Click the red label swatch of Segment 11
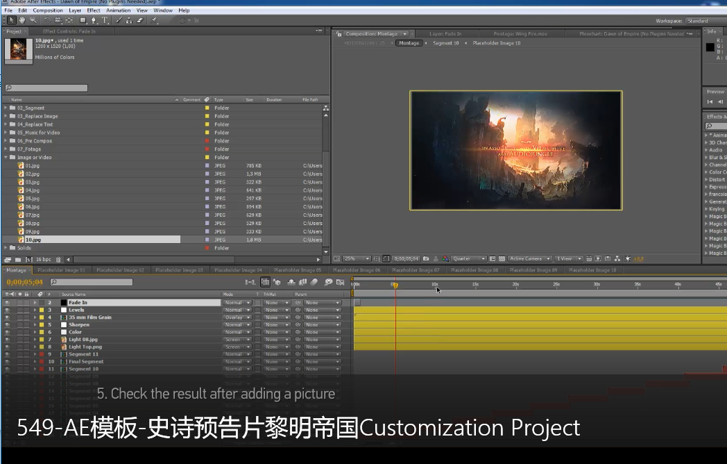 pos(41,354)
